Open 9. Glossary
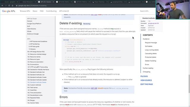190x107 pixels. (x=32, y=49)
